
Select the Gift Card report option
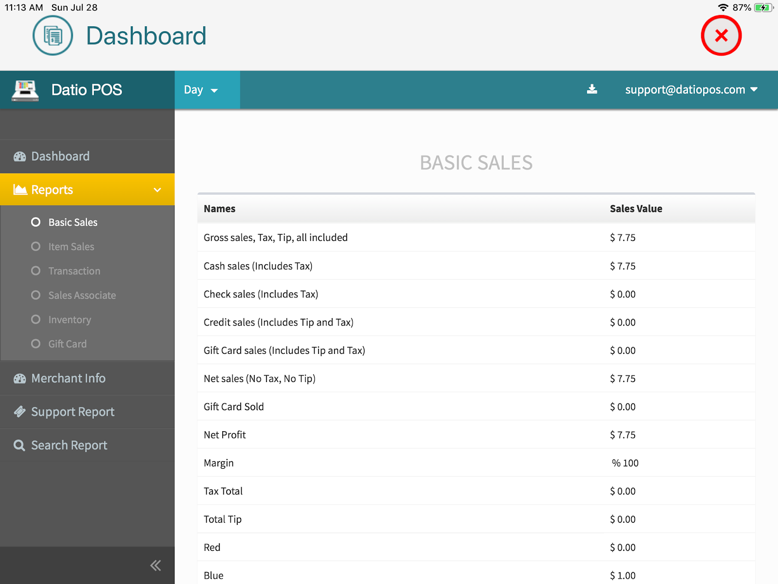click(x=35, y=344)
